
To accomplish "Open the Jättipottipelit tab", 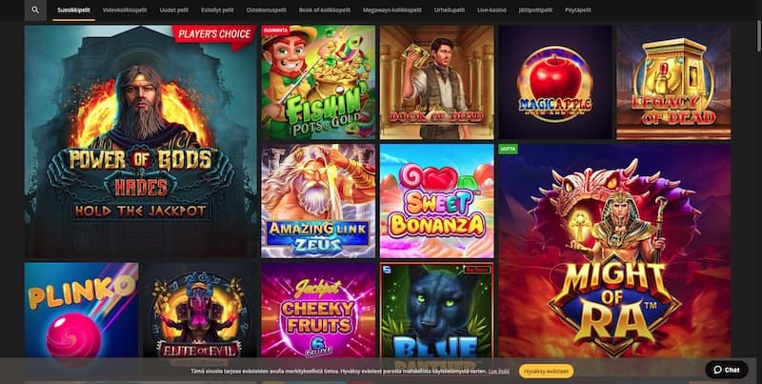I will pos(535,10).
